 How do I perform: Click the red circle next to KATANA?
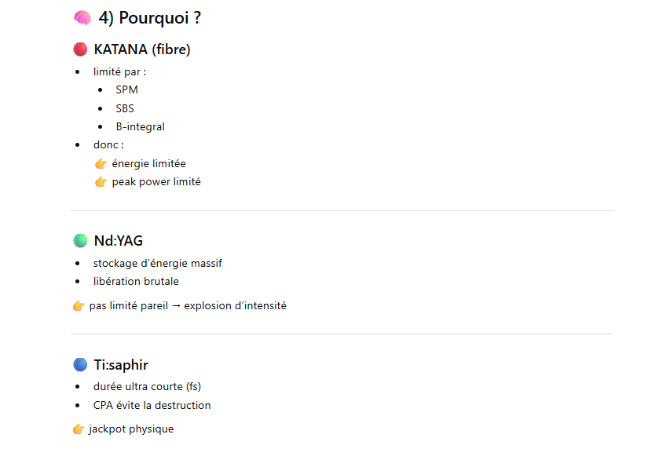coord(80,49)
